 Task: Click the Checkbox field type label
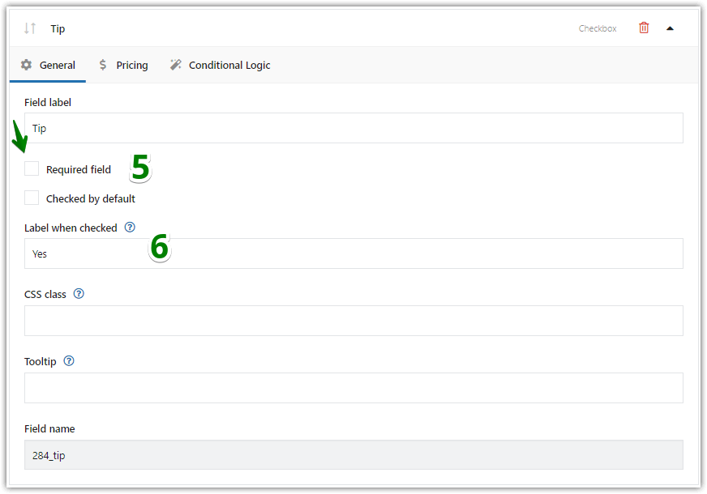598,28
